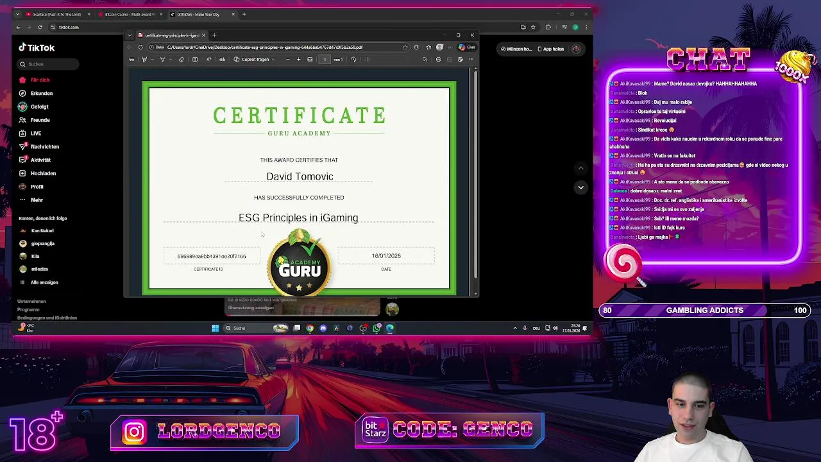Select the eraser tool in PDF toolbar
821x462 pixels.
point(182,60)
